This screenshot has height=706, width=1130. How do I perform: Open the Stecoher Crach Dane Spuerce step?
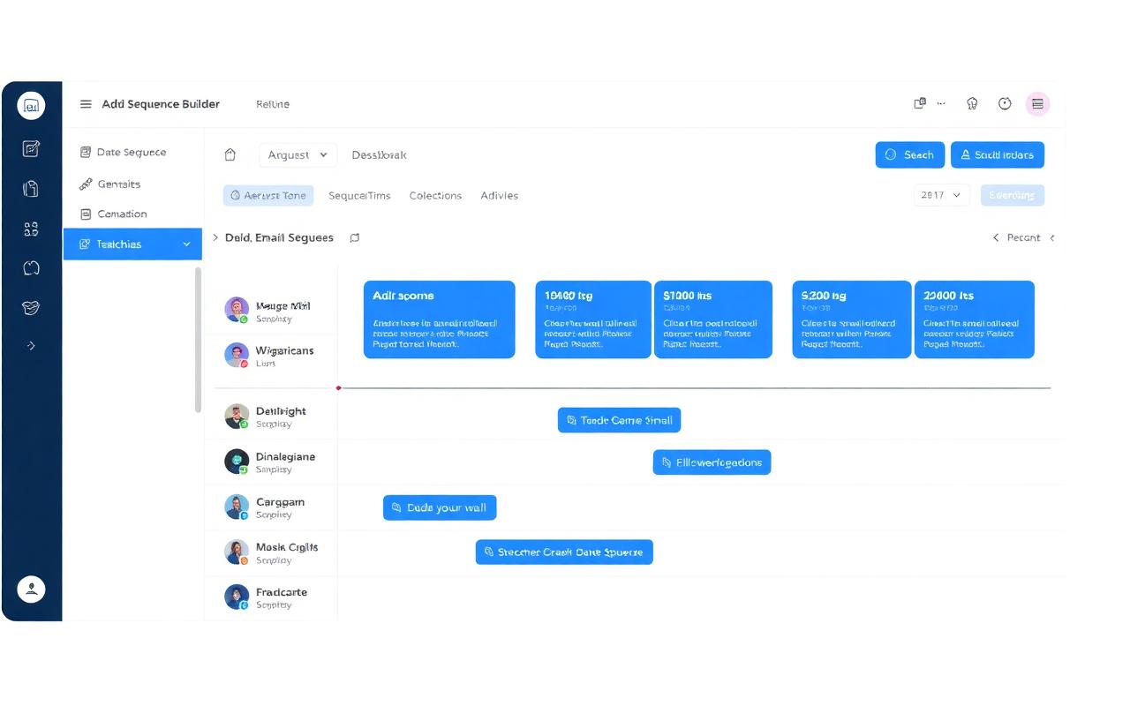(x=564, y=552)
